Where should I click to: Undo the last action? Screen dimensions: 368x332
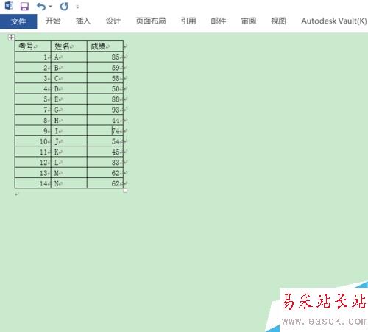pyautogui.click(x=41, y=7)
